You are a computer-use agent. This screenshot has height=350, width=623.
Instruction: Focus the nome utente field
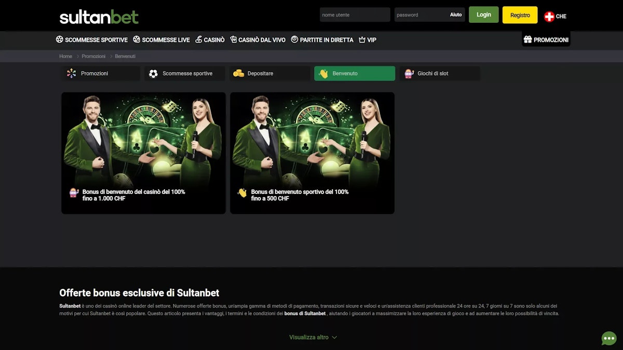355,15
